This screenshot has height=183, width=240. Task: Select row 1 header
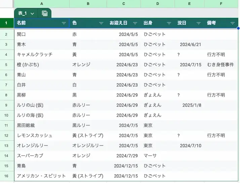point(6,23)
